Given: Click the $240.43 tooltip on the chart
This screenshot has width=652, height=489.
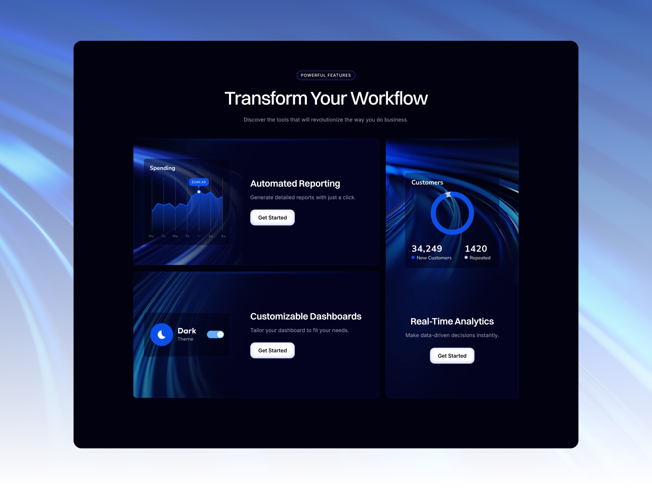Looking at the screenshot, I should 198,182.
